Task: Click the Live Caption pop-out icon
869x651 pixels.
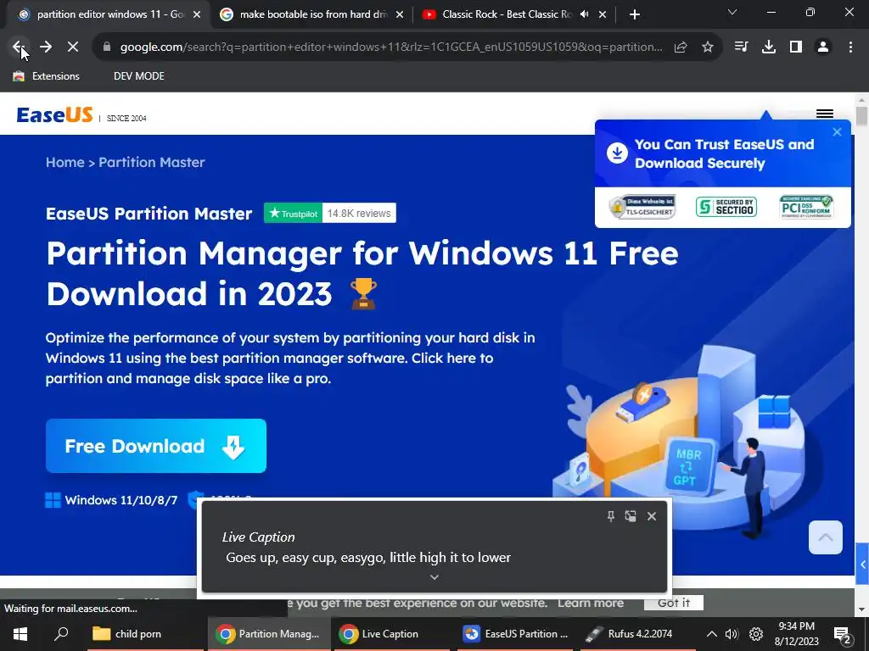Action: (631, 516)
